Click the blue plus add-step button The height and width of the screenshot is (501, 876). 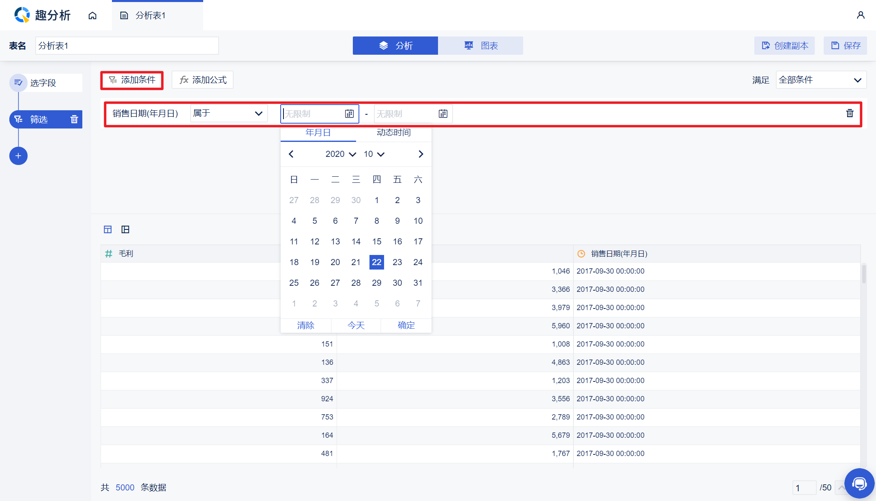pyautogui.click(x=18, y=156)
